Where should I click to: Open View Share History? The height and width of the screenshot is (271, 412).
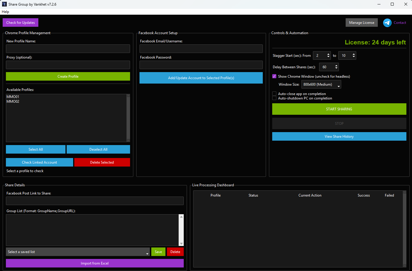pyautogui.click(x=339, y=137)
